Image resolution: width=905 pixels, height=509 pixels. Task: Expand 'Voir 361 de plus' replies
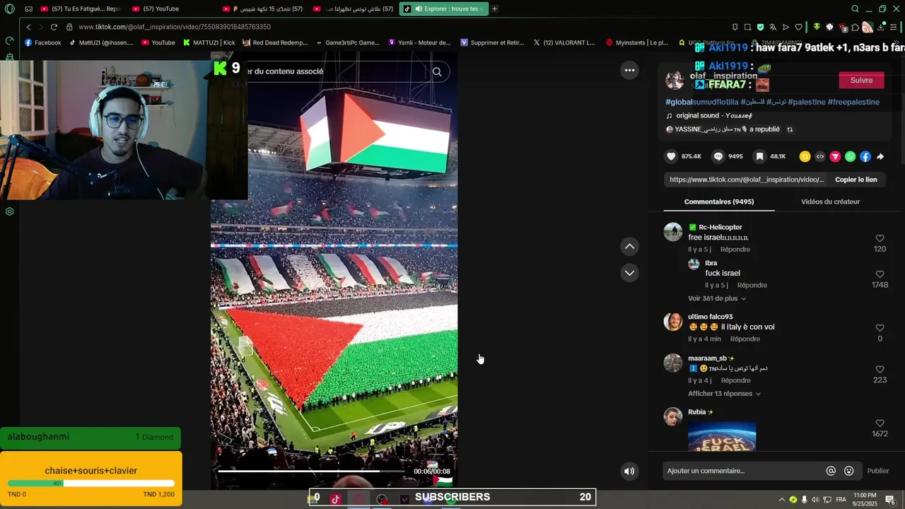point(717,298)
